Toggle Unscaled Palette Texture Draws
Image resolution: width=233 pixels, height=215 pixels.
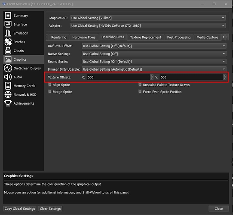140,85
